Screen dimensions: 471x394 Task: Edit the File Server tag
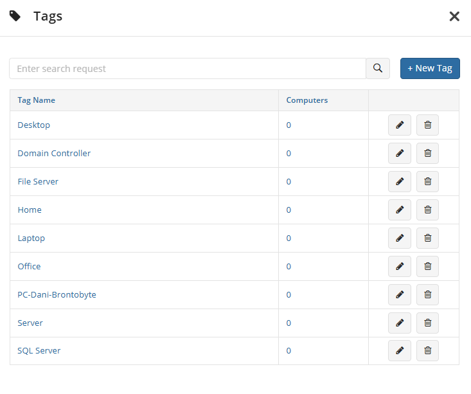tap(400, 181)
